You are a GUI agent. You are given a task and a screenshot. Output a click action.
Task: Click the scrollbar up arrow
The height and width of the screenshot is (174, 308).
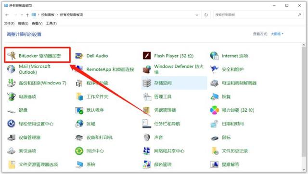coord(304,45)
